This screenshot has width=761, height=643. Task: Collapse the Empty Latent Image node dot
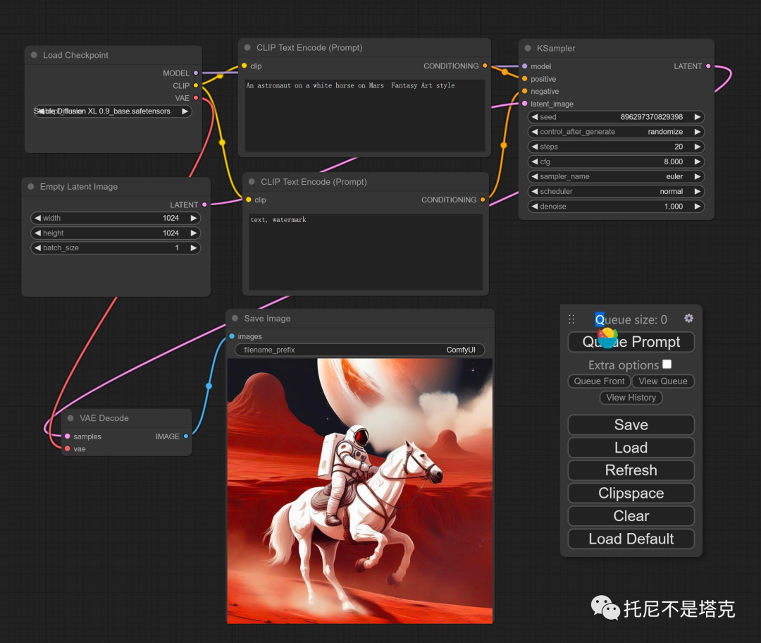(x=31, y=187)
